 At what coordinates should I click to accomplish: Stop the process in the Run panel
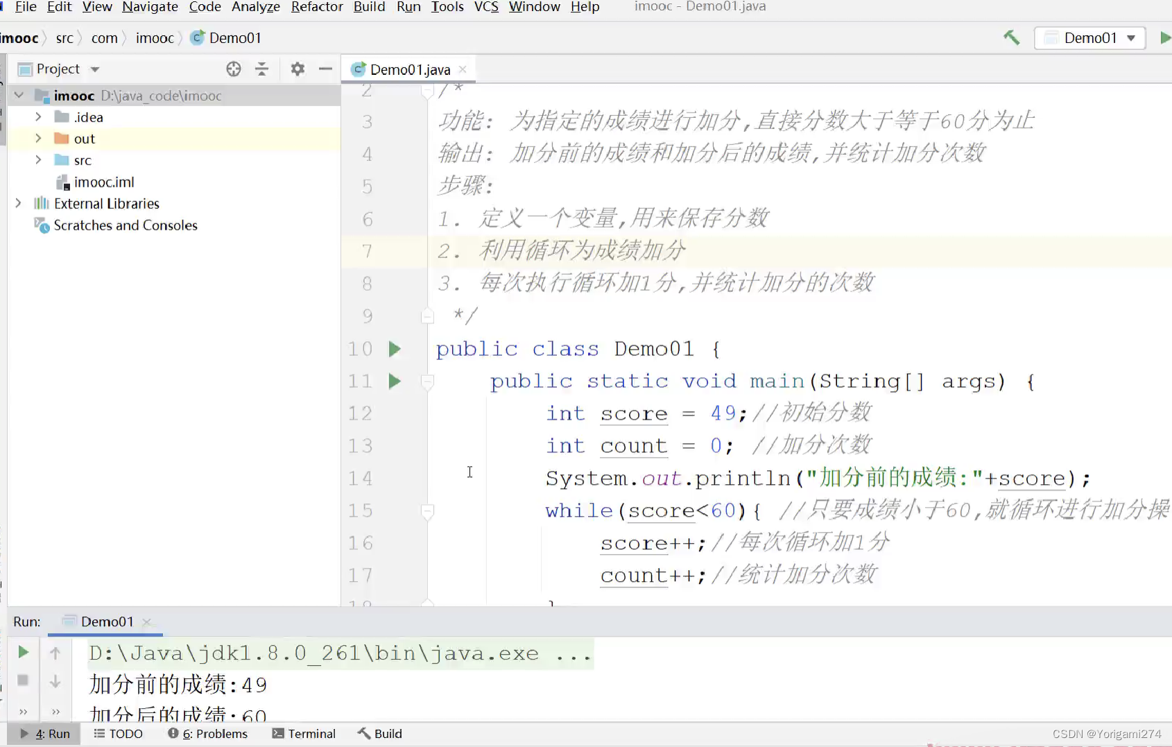click(x=23, y=680)
